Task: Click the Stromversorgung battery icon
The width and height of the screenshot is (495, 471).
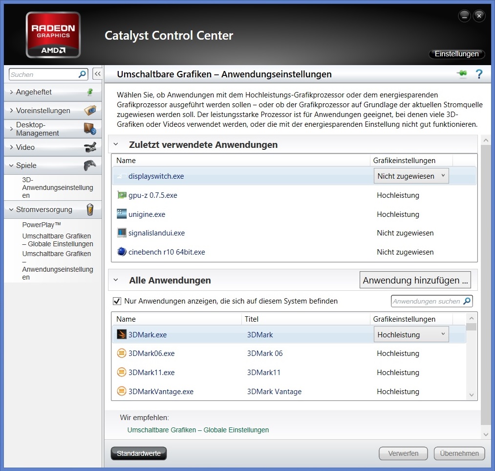Action: click(x=90, y=210)
